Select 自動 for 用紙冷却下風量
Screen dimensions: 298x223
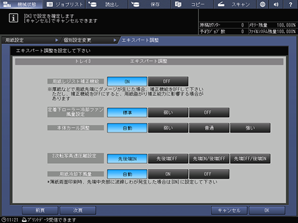[x=127, y=174]
